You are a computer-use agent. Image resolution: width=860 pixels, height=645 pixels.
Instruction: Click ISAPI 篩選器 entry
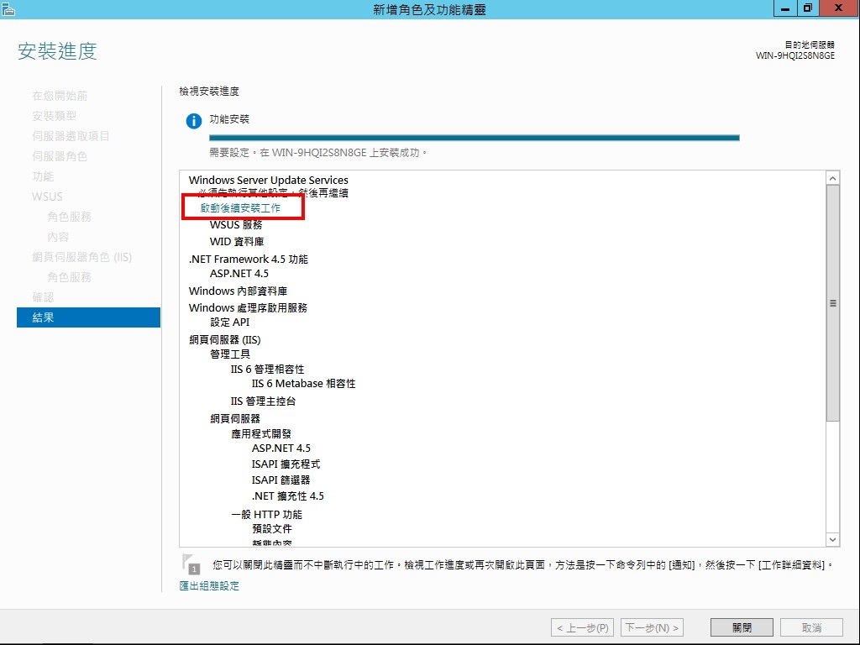click(x=281, y=480)
